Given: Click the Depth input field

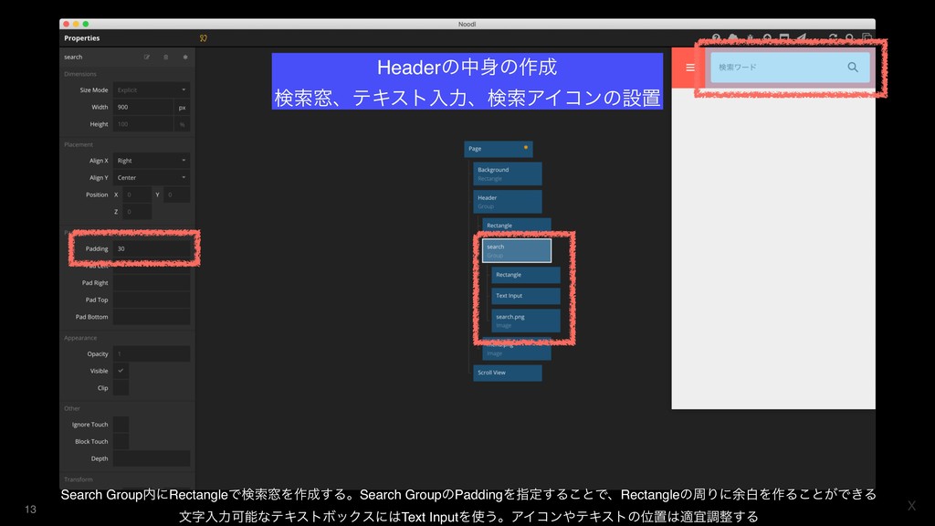Looking at the screenshot, I should (152, 458).
